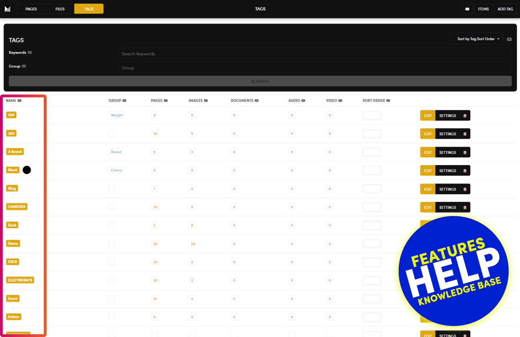Click the video help icon beside ITEMS
The height and width of the screenshot is (337, 520).
[467, 9]
